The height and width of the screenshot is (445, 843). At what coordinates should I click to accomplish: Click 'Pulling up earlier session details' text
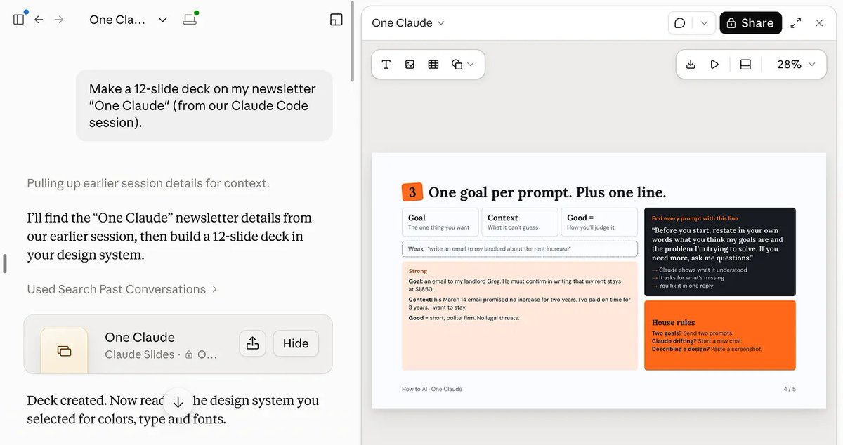148,183
